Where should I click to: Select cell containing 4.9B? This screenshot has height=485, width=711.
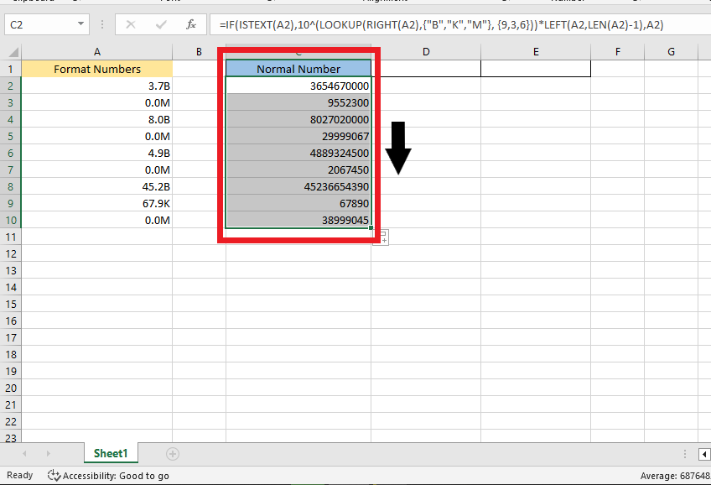click(97, 153)
